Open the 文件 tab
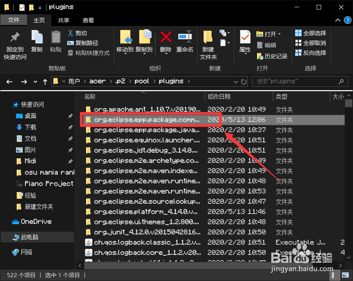The image size is (353, 281). [14, 20]
